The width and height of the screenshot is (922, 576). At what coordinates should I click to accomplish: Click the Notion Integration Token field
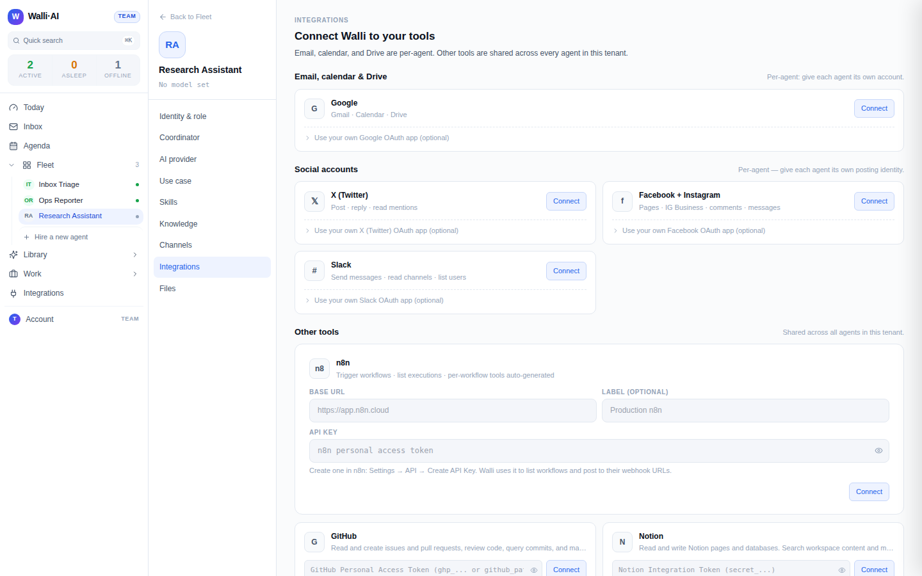point(731,569)
